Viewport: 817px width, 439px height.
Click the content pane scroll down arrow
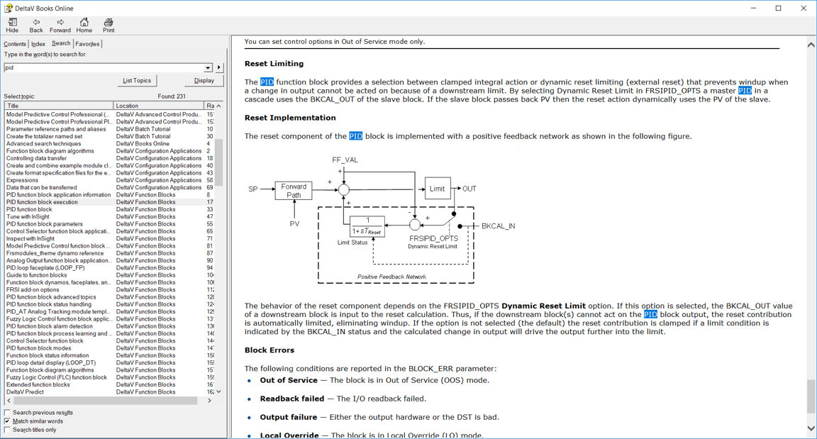point(811,428)
